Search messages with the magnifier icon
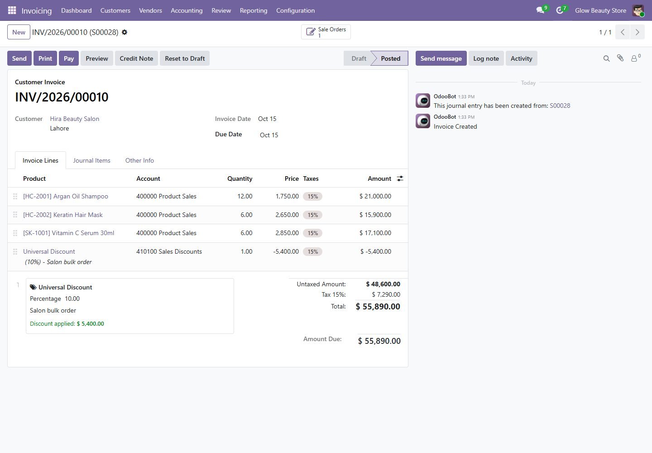Screen dimensions: 652x453 coord(606,58)
